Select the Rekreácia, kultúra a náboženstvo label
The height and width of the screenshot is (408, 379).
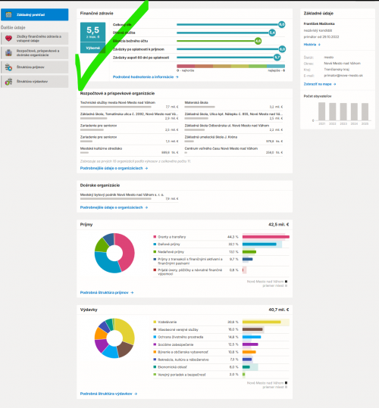(x=183, y=360)
